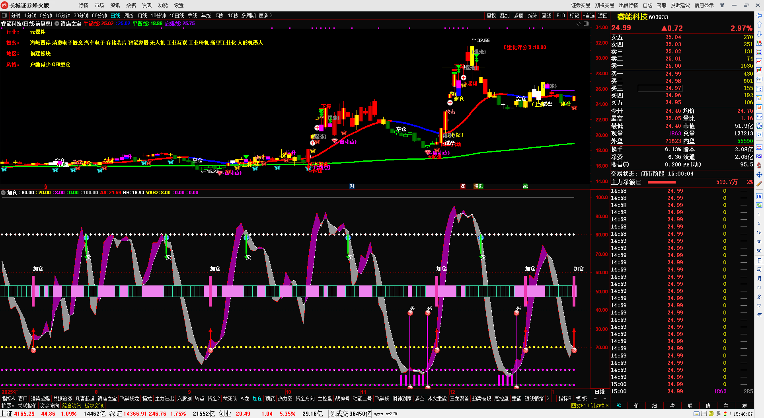Click the 财 marker on the chart timeline

click(x=352, y=186)
